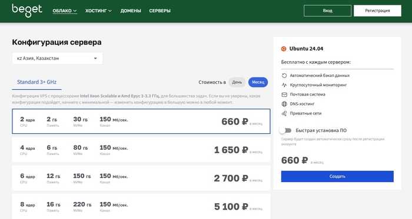The height and width of the screenshot is (219, 412).
Task: Go to ДОМЕНЫ section
Action: pos(131,11)
